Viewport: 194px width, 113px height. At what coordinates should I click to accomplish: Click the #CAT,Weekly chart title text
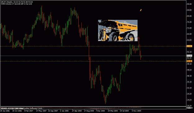click(x=7, y=2)
